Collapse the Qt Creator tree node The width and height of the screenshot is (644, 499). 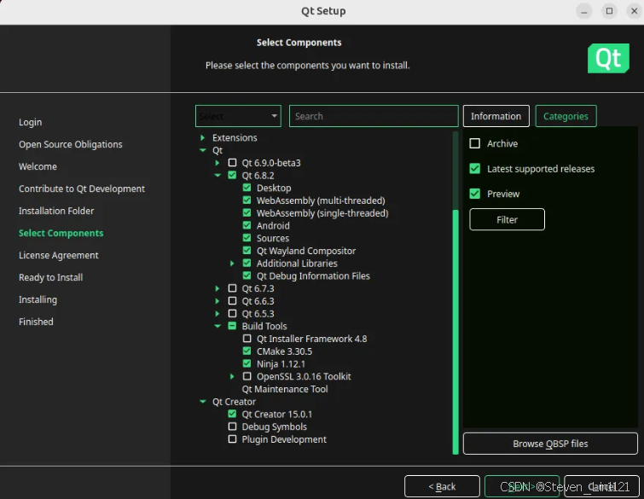point(202,402)
